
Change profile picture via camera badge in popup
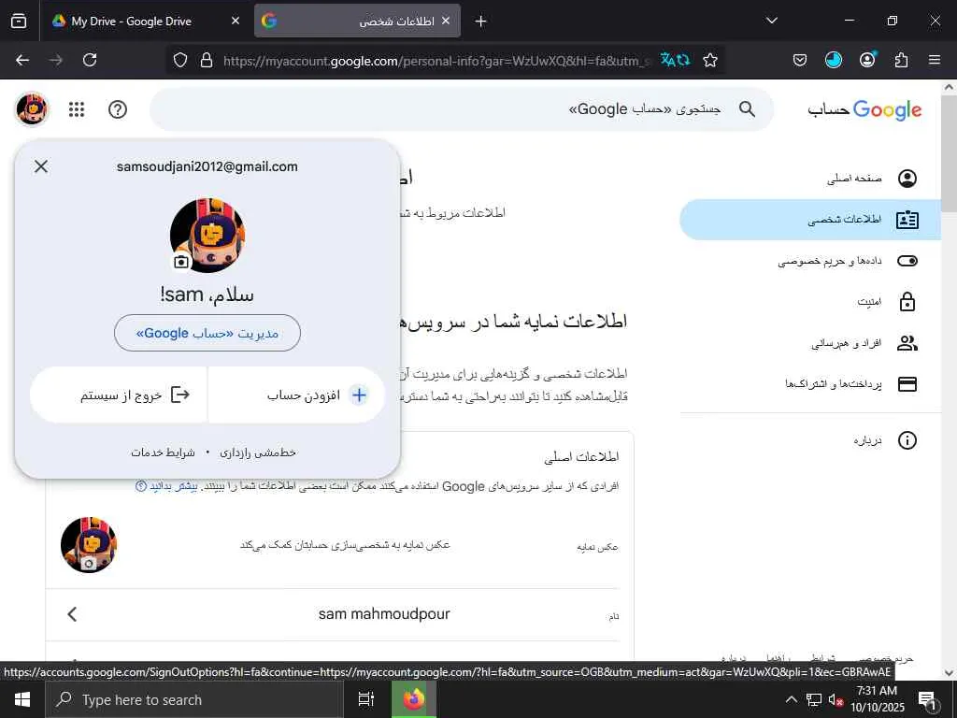[x=181, y=262]
